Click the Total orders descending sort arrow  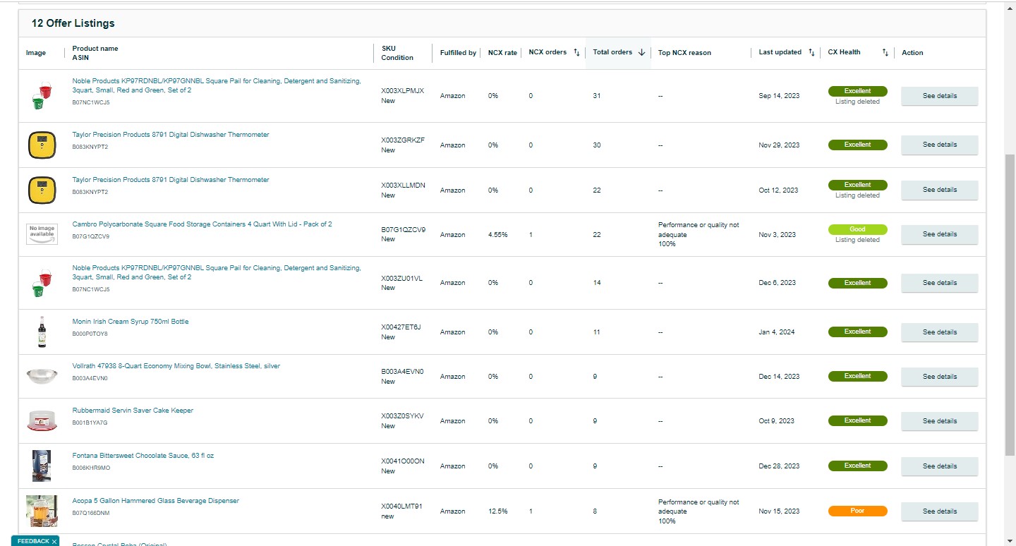[x=641, y=52]
